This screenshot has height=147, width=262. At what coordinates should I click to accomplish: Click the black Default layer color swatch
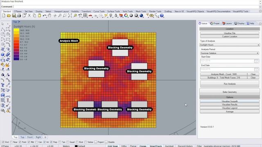click(x=76, y=146)
